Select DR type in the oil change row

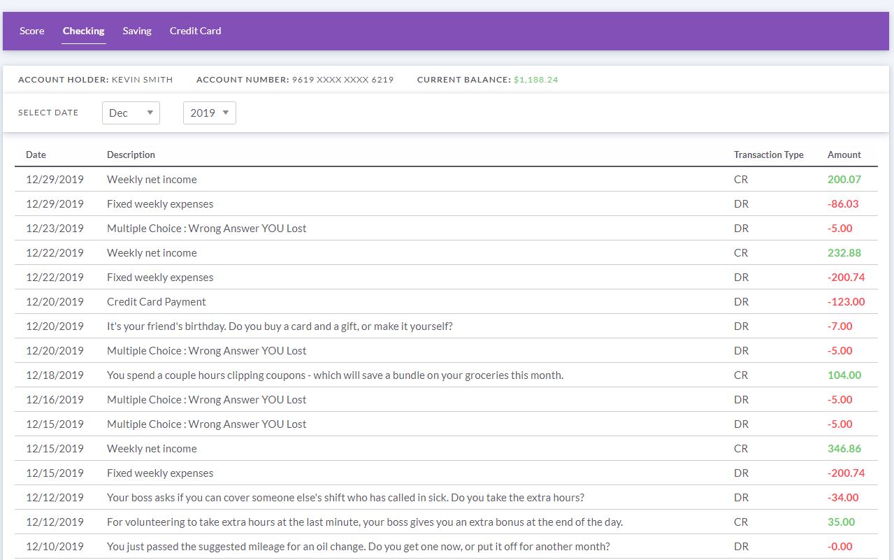pos(741,546)
